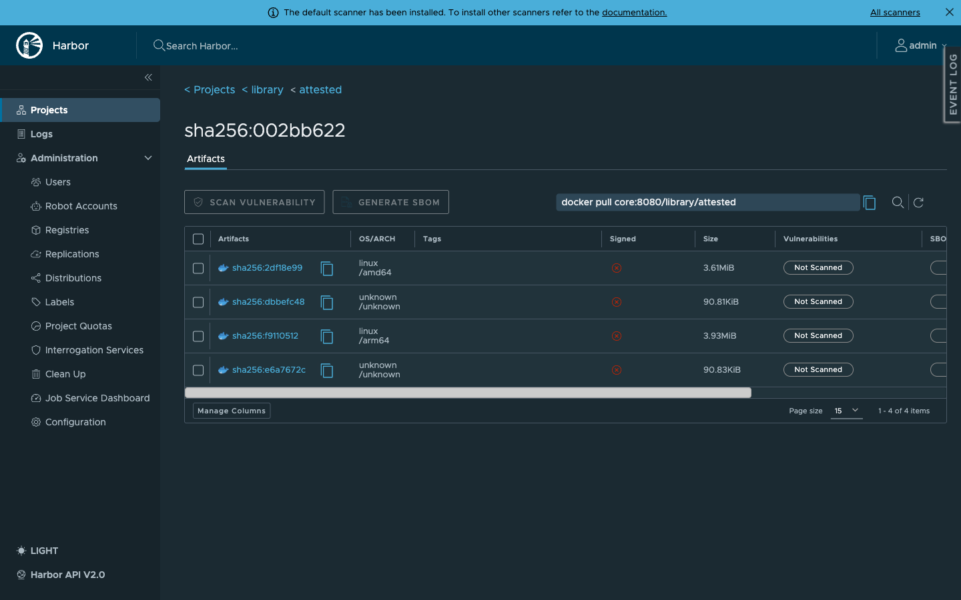
Task: Click the signed status icon for sha256:e6a7672c
Action: coord(617,370)
